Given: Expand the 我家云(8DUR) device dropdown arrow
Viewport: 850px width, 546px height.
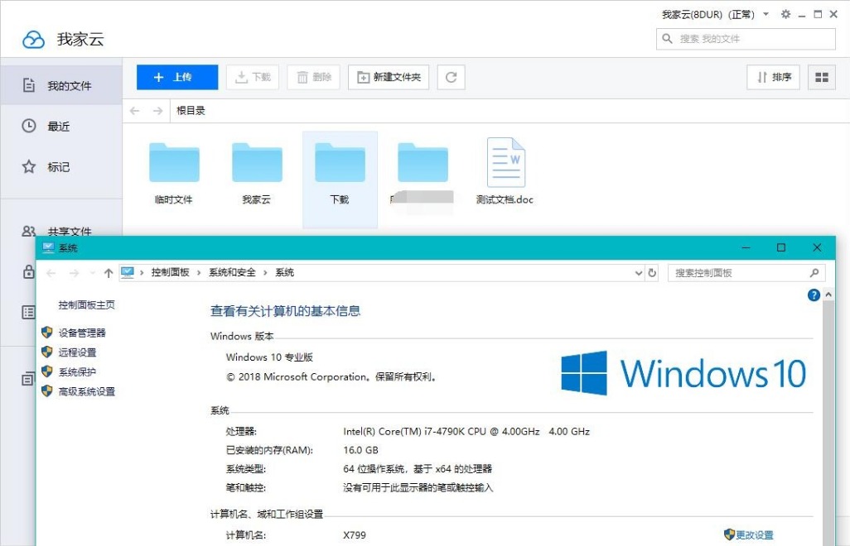Looking at the screenshot, I should pyautogui.click(x=766, y=14).
